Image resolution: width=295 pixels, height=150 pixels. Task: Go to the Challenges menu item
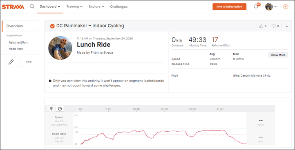click(x=119, y=7)
